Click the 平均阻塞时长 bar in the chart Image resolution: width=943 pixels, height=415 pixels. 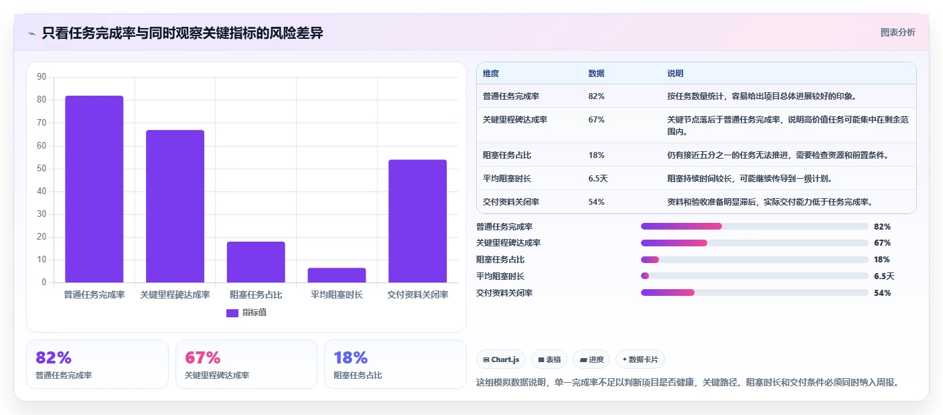pyautogui.click(x=337, y=275)
